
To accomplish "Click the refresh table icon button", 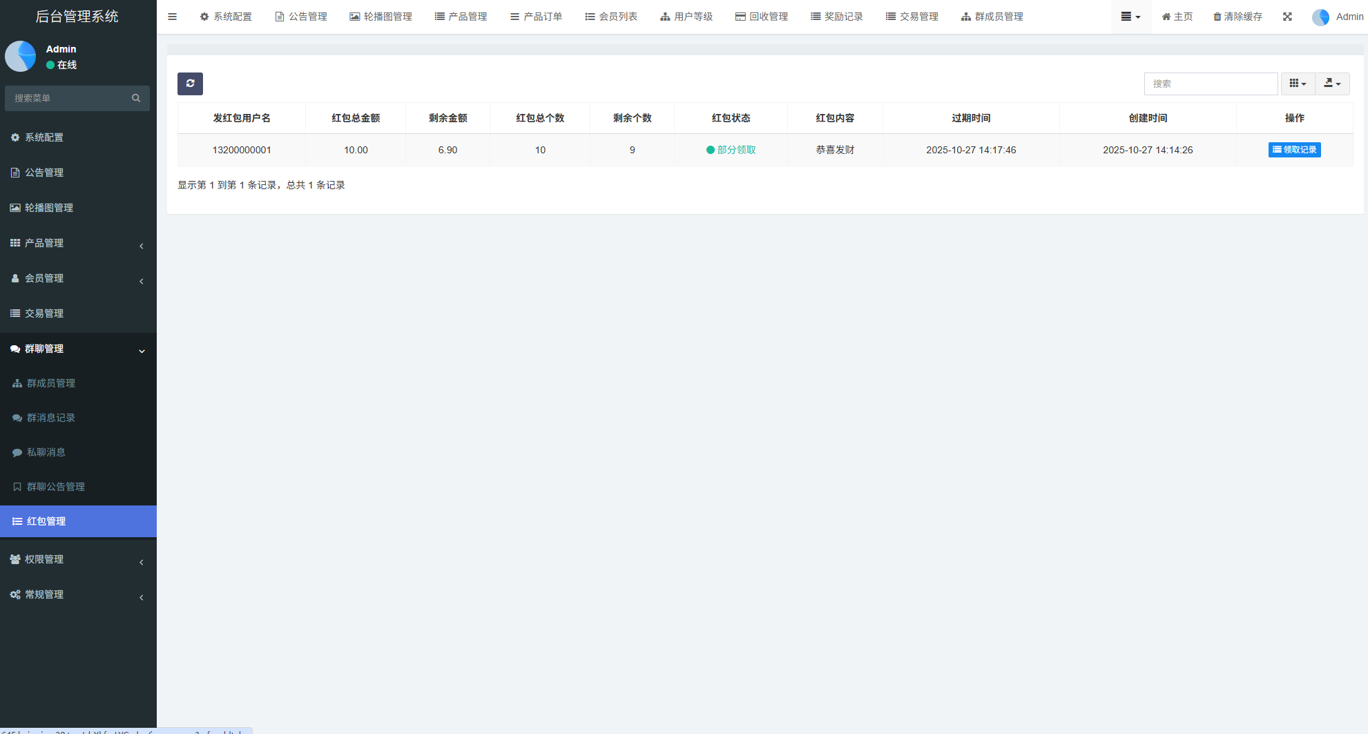I will point(190,84).
